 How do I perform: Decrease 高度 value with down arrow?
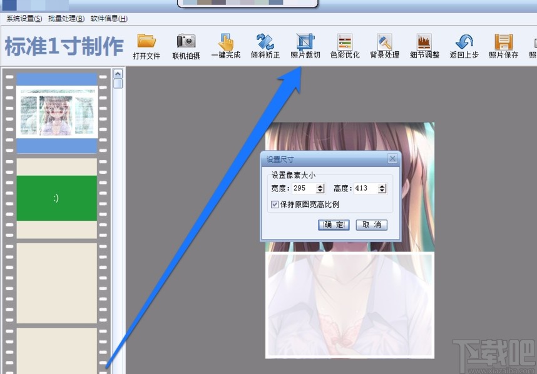pos(382,191)
